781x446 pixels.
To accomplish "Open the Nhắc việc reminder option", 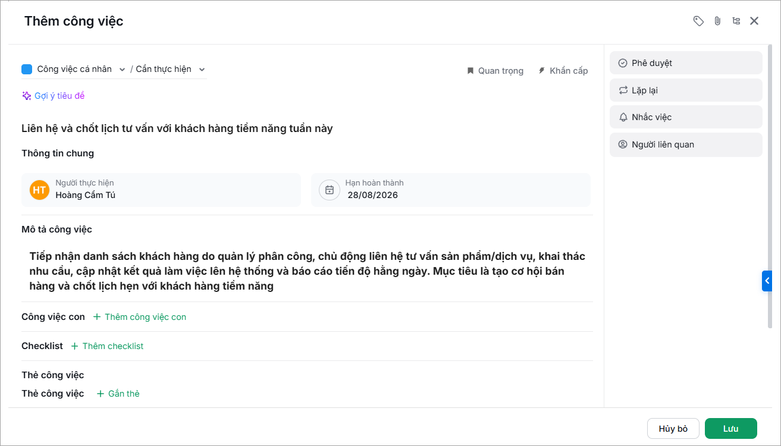I will point(686,117).
